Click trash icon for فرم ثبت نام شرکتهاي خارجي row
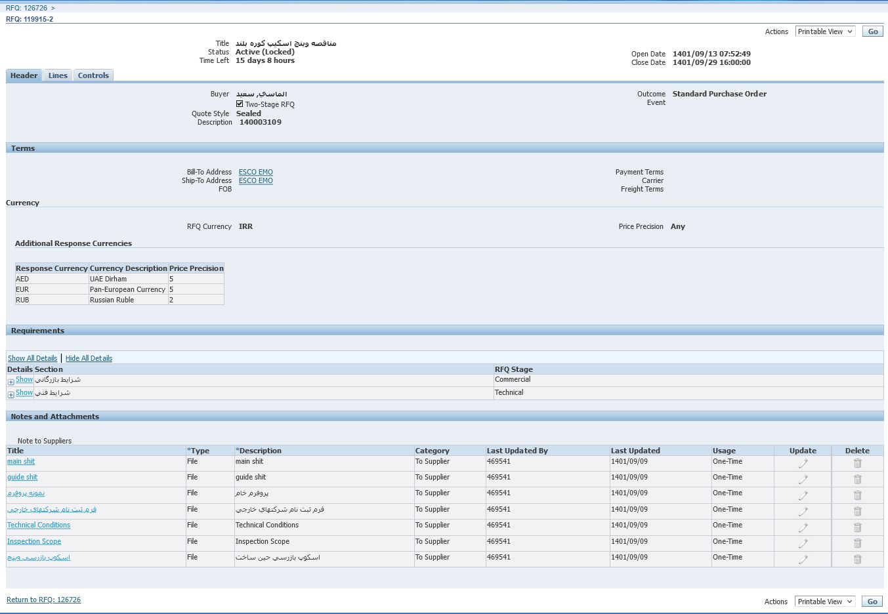Image resolution: width=888 pixels, height=614 pixels. [x=857, y=512]
